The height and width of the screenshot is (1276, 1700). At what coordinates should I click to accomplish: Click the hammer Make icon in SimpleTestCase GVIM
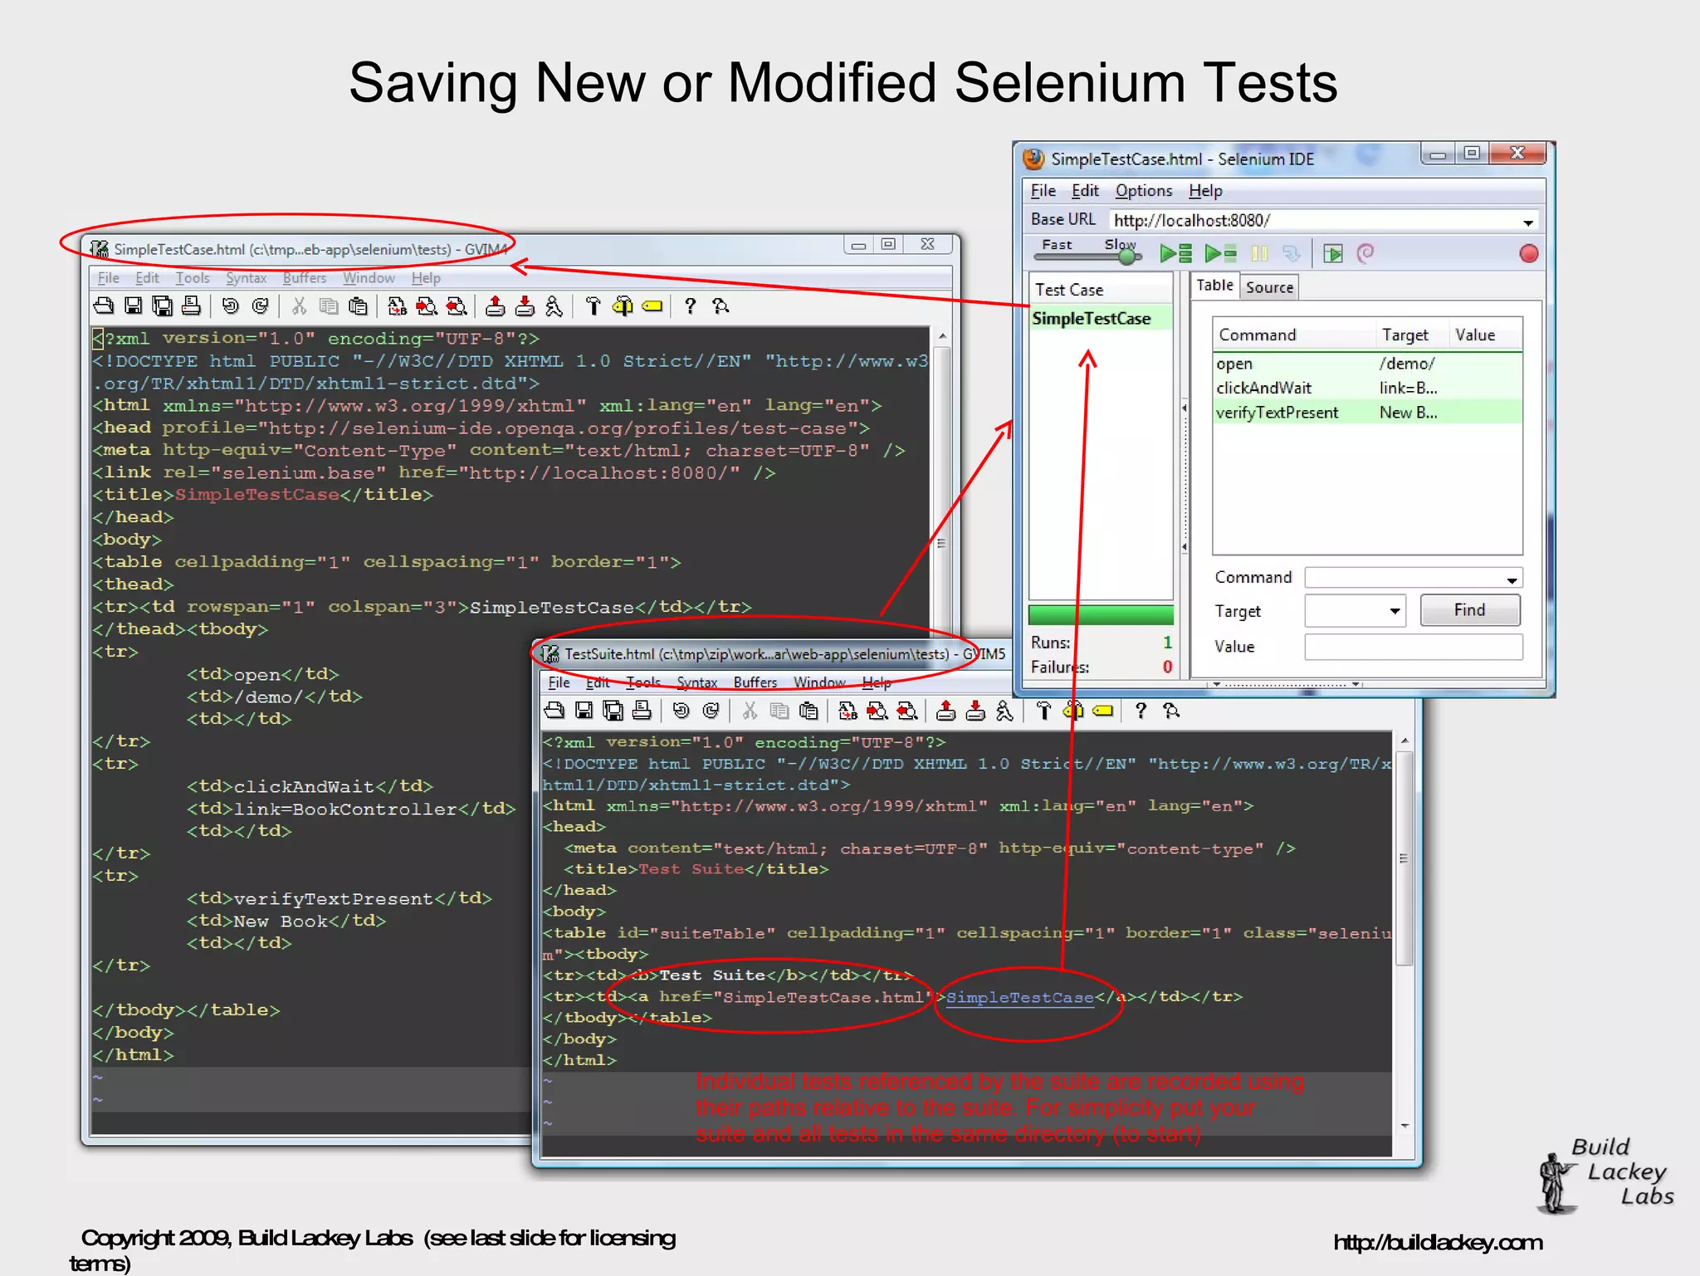[x=593, y=306]
